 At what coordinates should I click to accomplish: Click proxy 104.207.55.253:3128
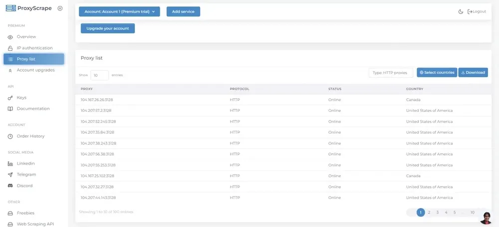click(98, 165)
